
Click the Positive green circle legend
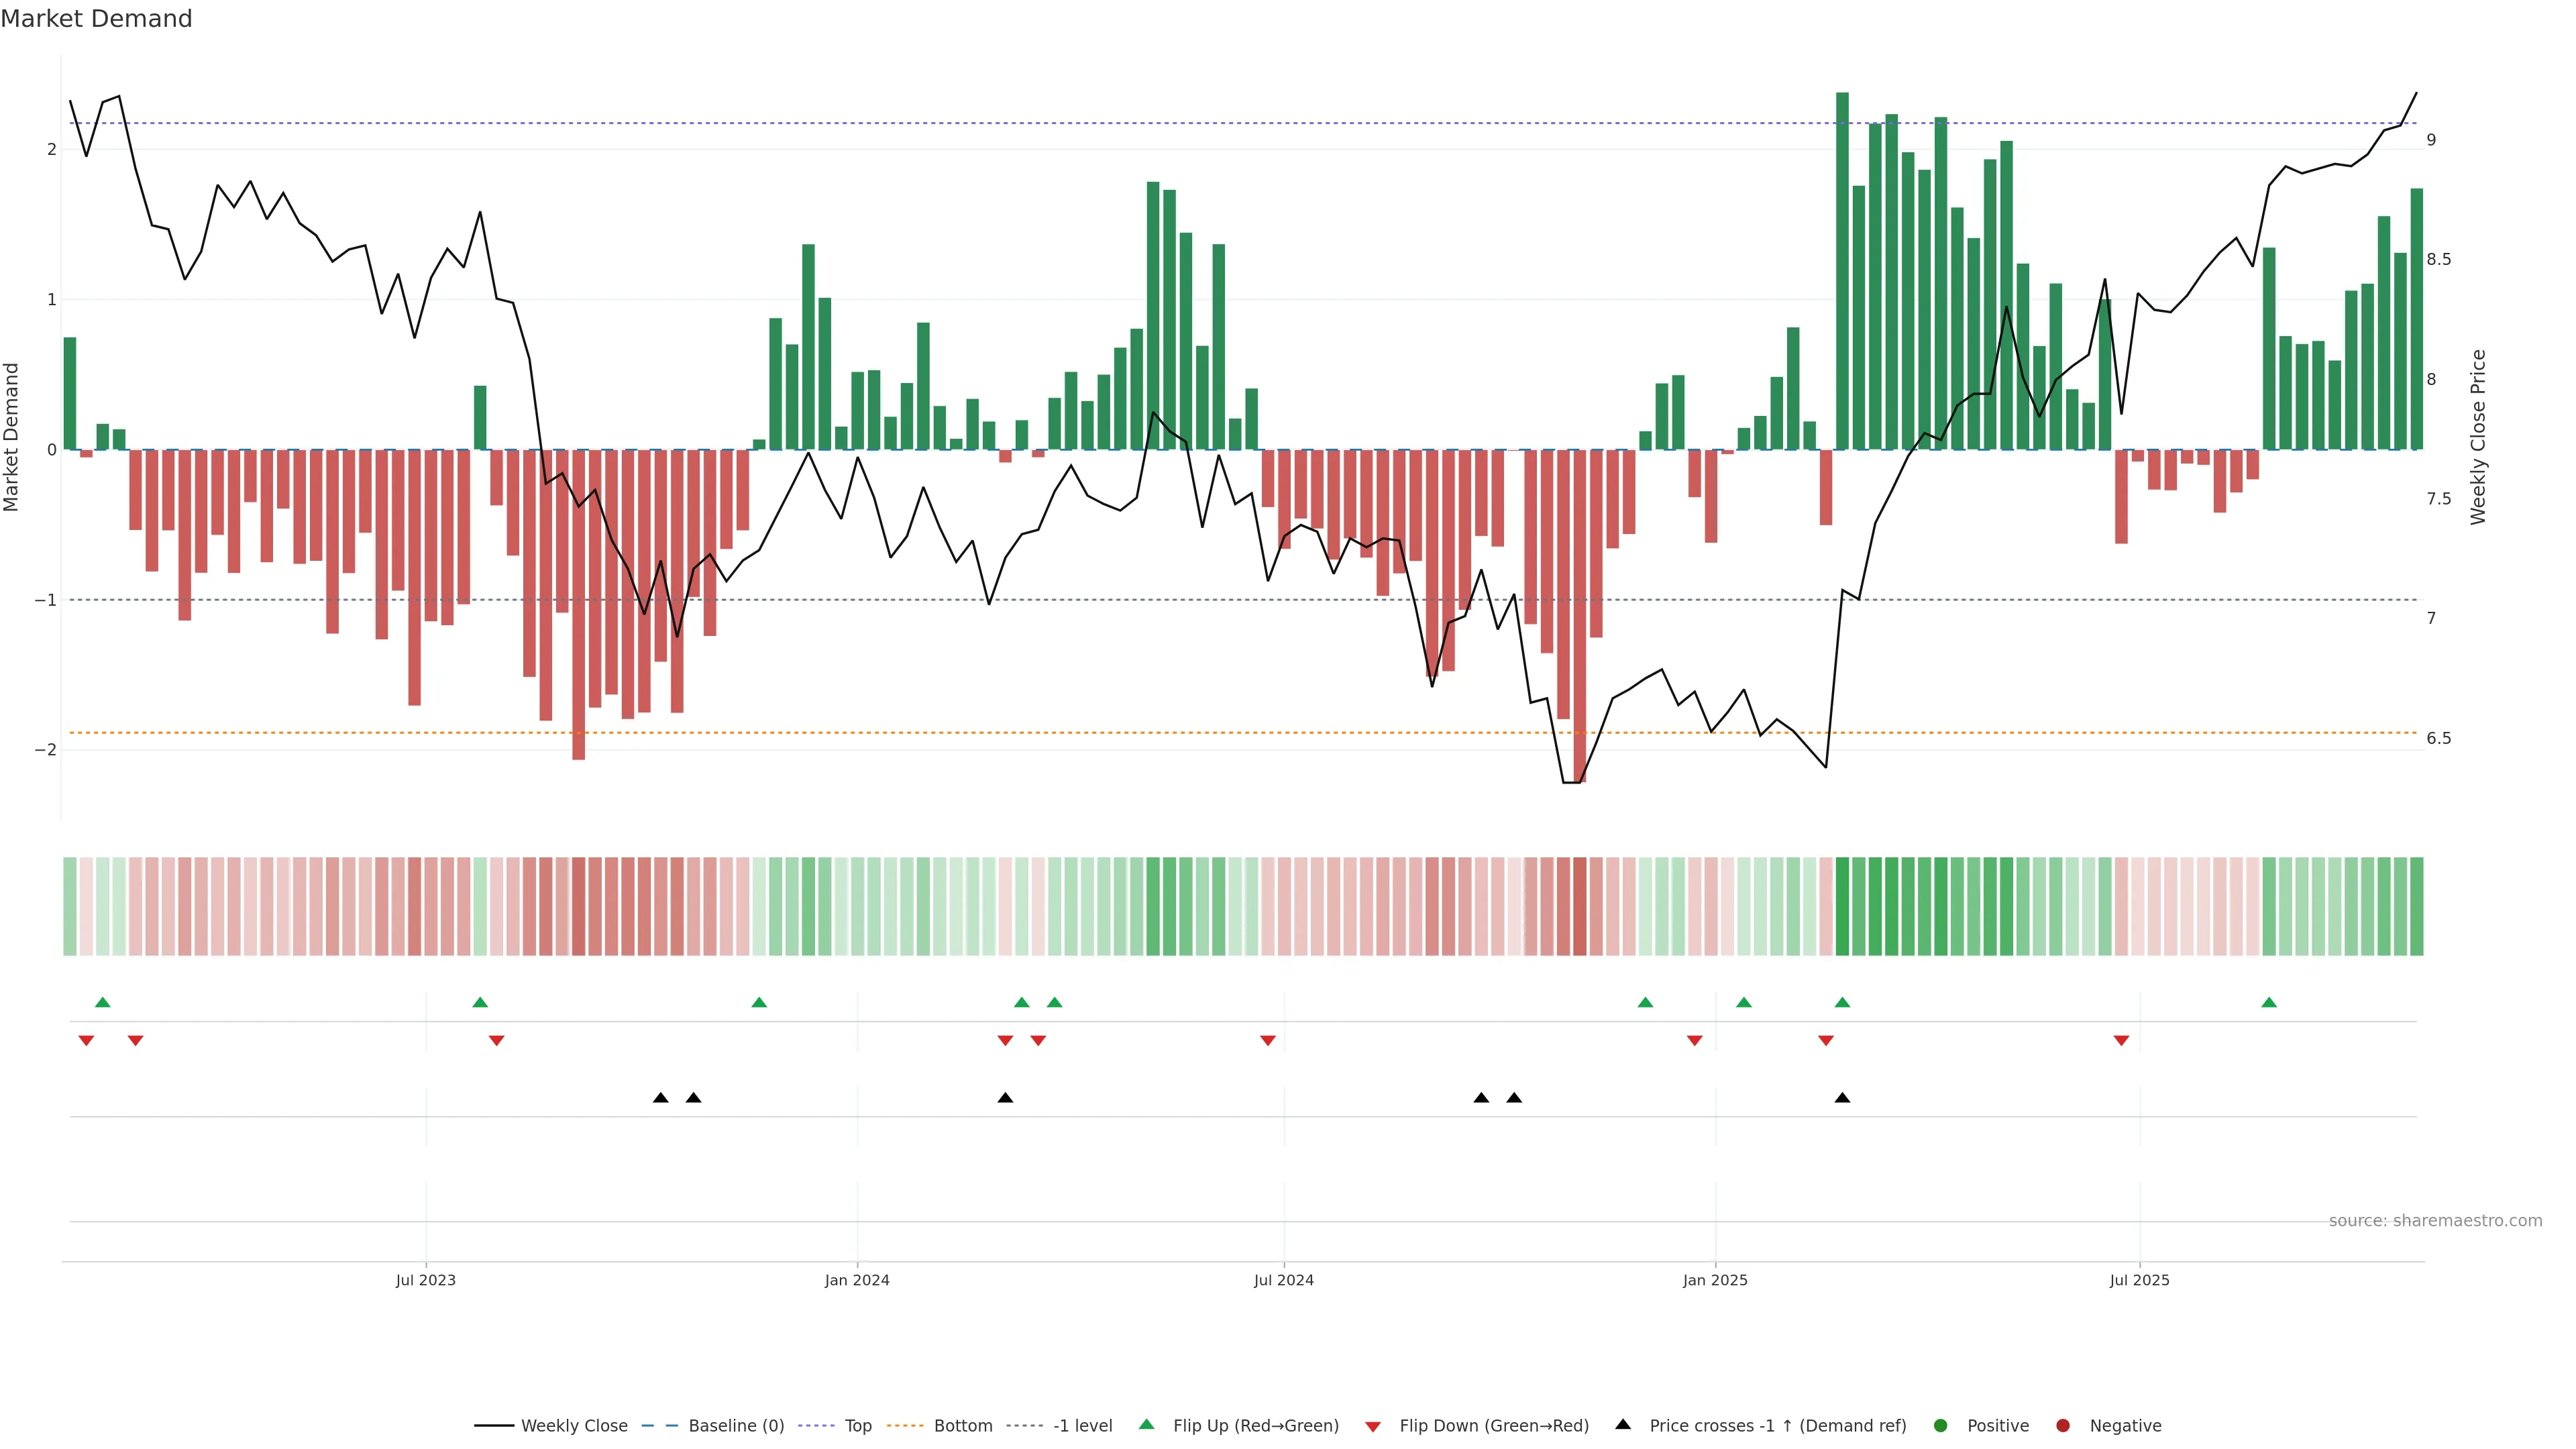pos(1941,1426)
